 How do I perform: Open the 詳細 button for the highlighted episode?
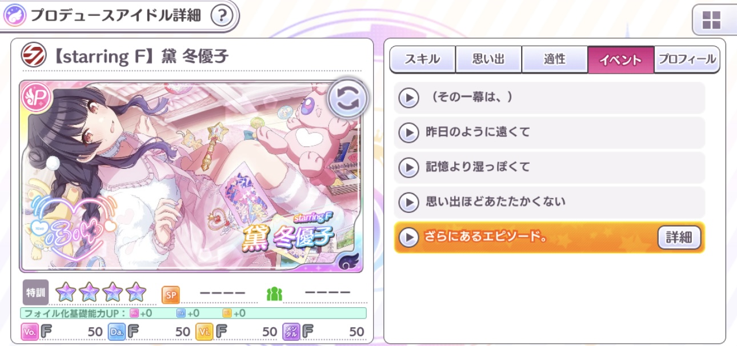point(679,238)
